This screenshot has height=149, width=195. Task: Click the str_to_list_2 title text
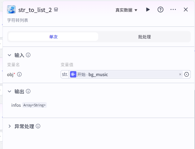click(35, 10)
